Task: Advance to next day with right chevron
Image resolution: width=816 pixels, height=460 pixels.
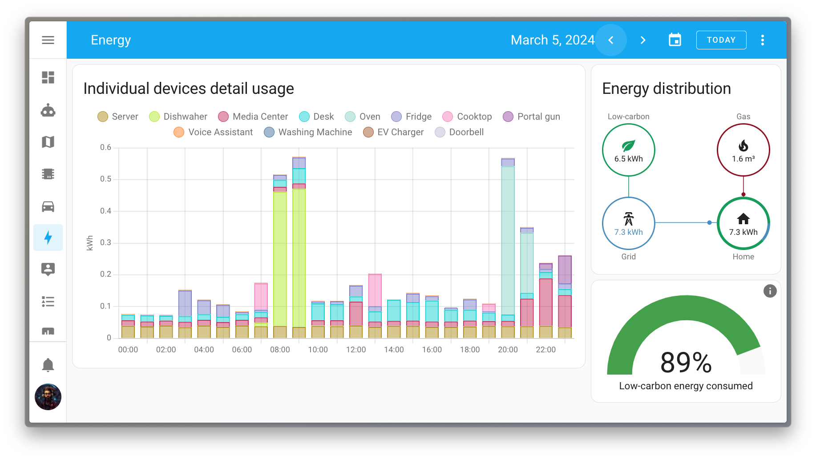Action: click(x=642, y=40)
